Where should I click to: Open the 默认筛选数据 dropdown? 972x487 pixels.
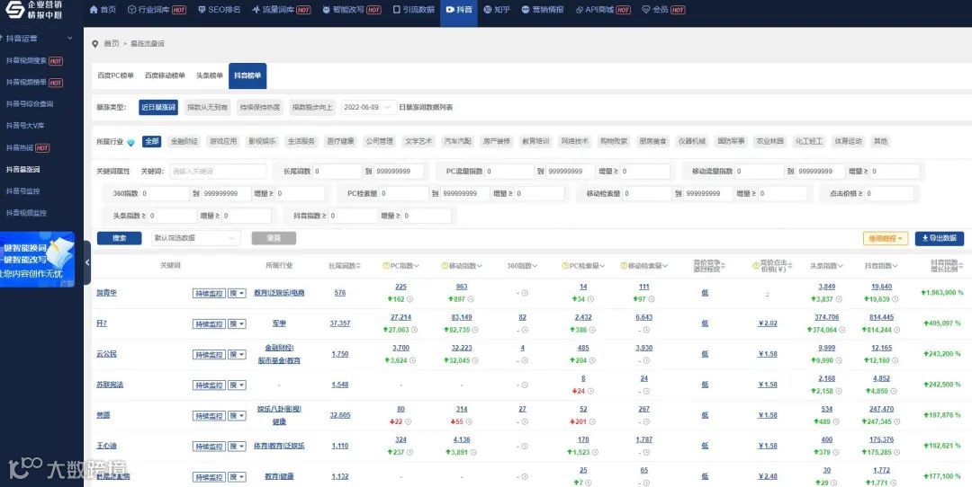point(196,238)
